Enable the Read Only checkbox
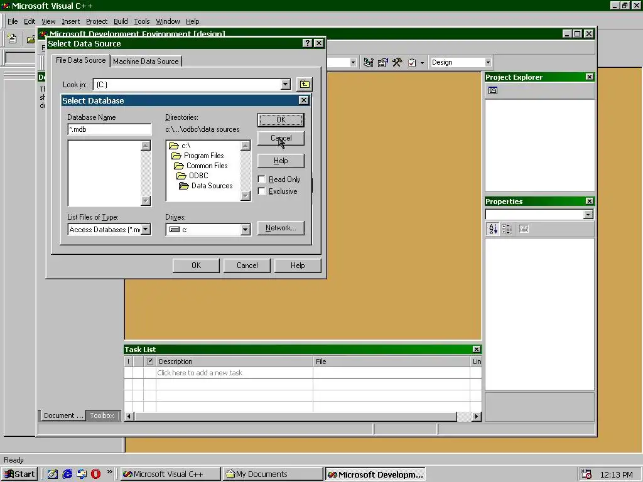Viewport: 643px width, 482px height. [262, 179]
